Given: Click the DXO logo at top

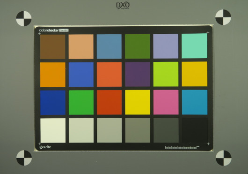Looking at the screenshot, I should coord(123,6).
